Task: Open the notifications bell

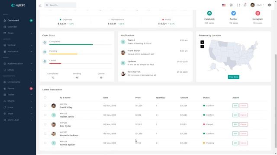Action: click(x=245, y=5)
